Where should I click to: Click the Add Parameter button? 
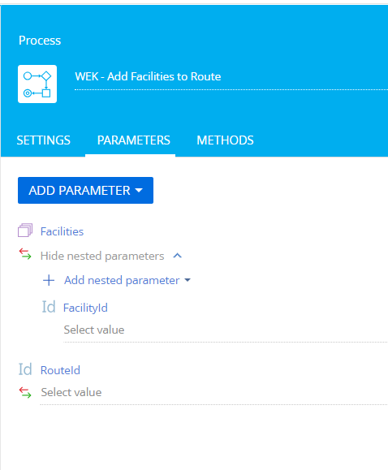(x=85, y=190)
